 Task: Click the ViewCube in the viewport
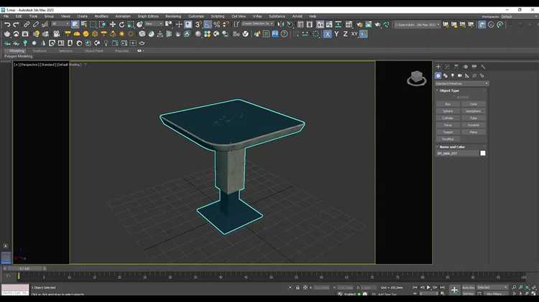(417, 78)
